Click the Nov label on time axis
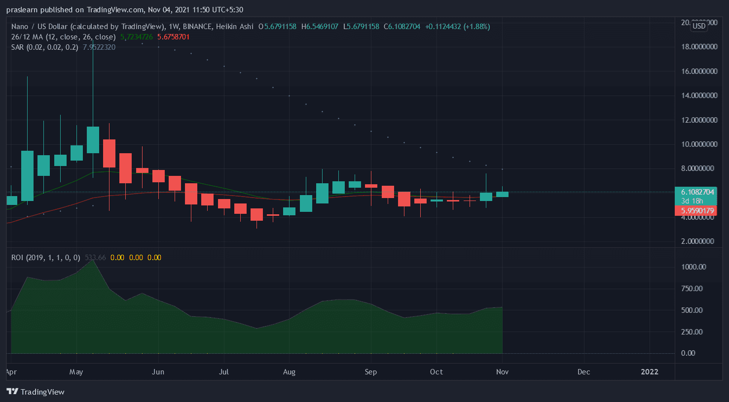The width and height of the screenshot is (729, 402). click(502, 372)
